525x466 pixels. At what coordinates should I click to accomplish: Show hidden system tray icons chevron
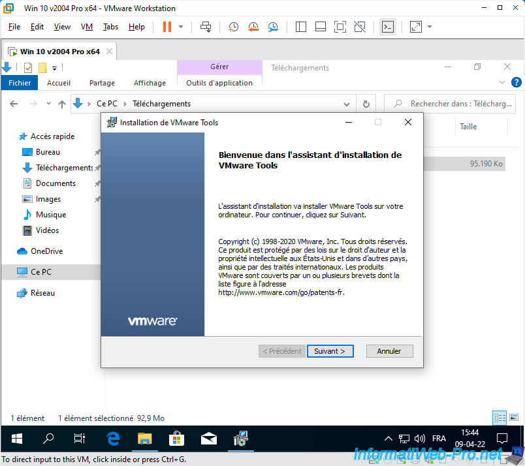click(x=389, y=439)
